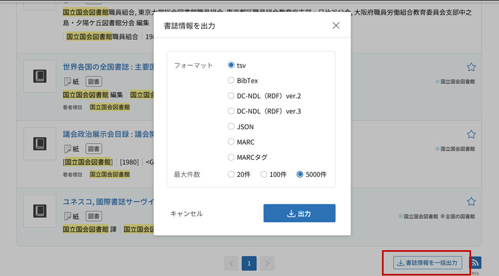Favorite the ユネスコ, 國際書誌サーヴィ entry with star
Screen dimensions: 499x276
[x=471, y=202]
